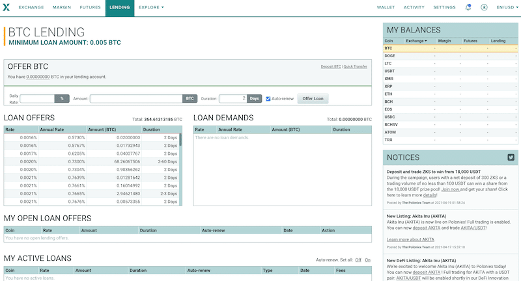Click the loan offer with annual rate 0.7304%

(91, 170)
